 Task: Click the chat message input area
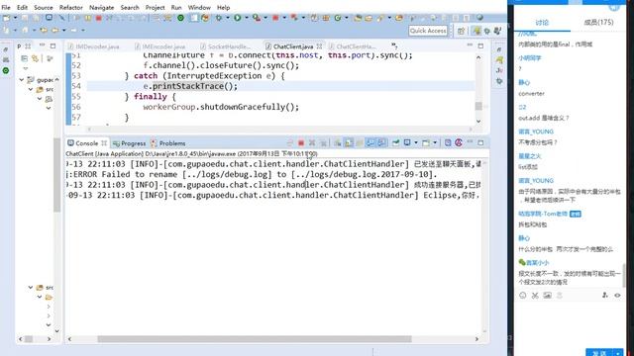tap(570, 324)
